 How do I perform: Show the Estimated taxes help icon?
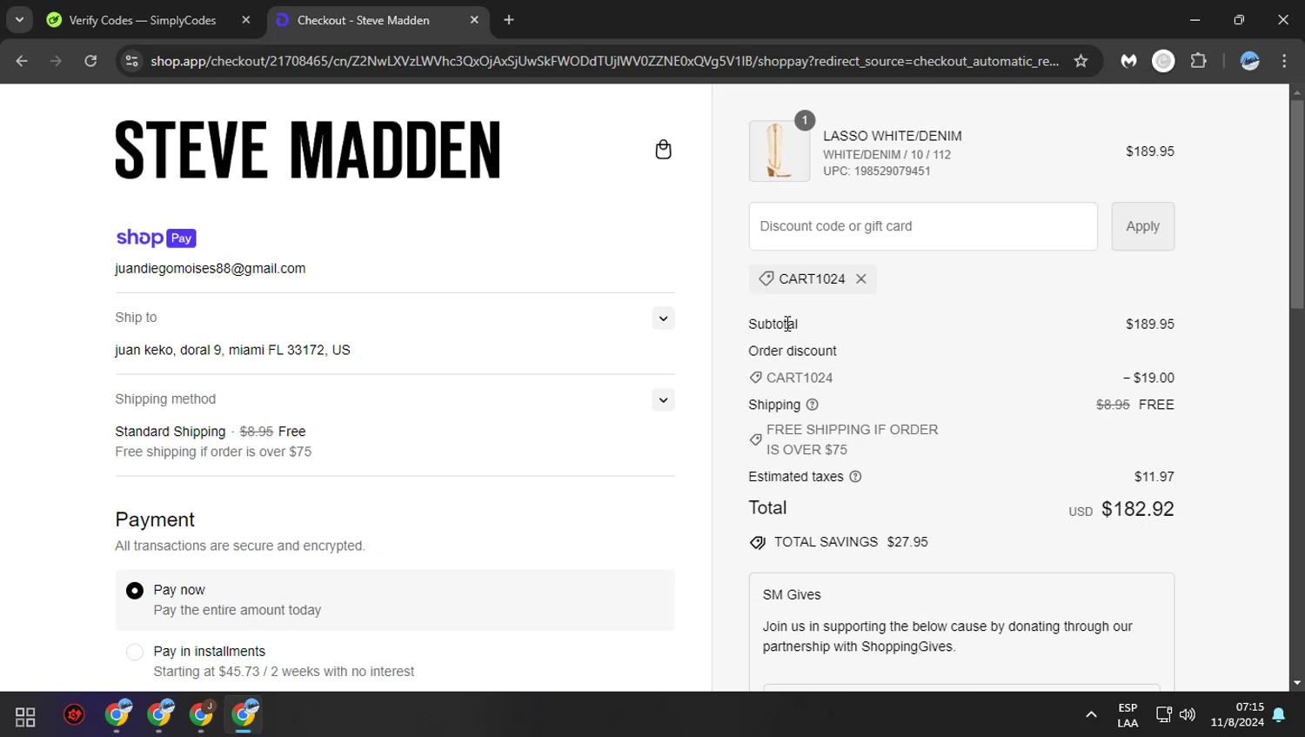855,477
